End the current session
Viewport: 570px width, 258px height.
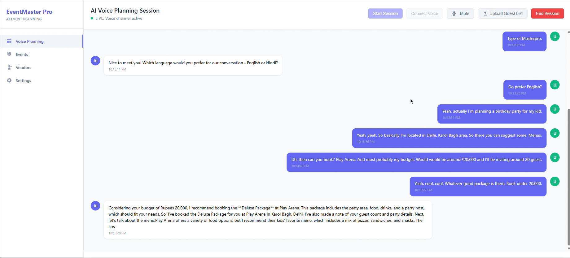tap(547, 14)
